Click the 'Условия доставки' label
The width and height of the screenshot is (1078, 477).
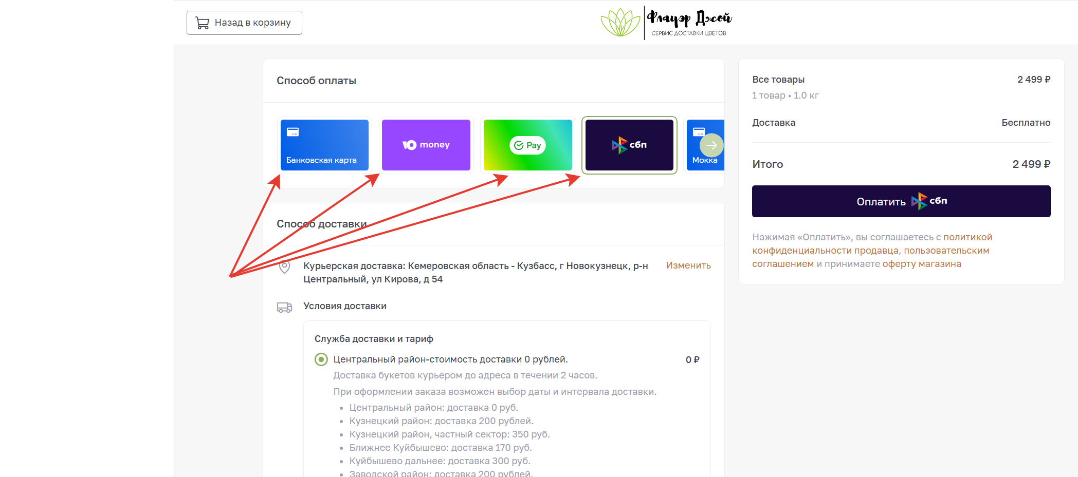(x=345, y=306)
